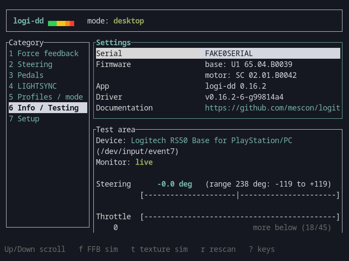Click the Firmware settings label
The image size is (349, 261).
pyautogui.click(x=113, y=64)
